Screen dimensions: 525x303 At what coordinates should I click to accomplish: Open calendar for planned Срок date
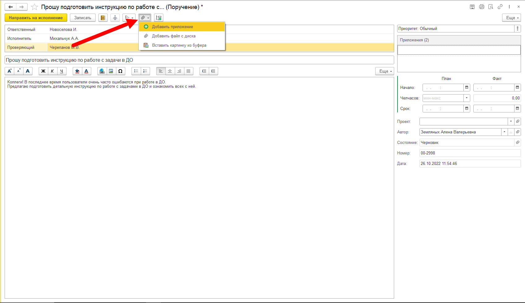point(467,109)
